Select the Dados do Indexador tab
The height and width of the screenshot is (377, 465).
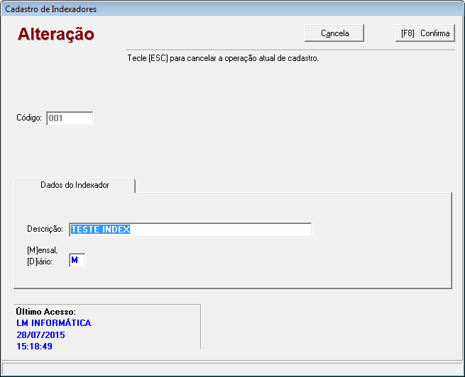point(75,185)
